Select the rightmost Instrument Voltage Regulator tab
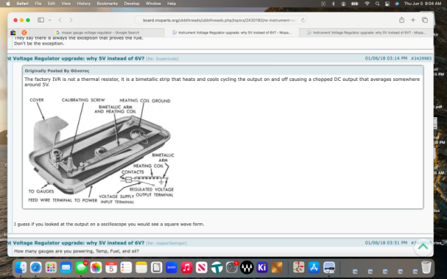 366,33
